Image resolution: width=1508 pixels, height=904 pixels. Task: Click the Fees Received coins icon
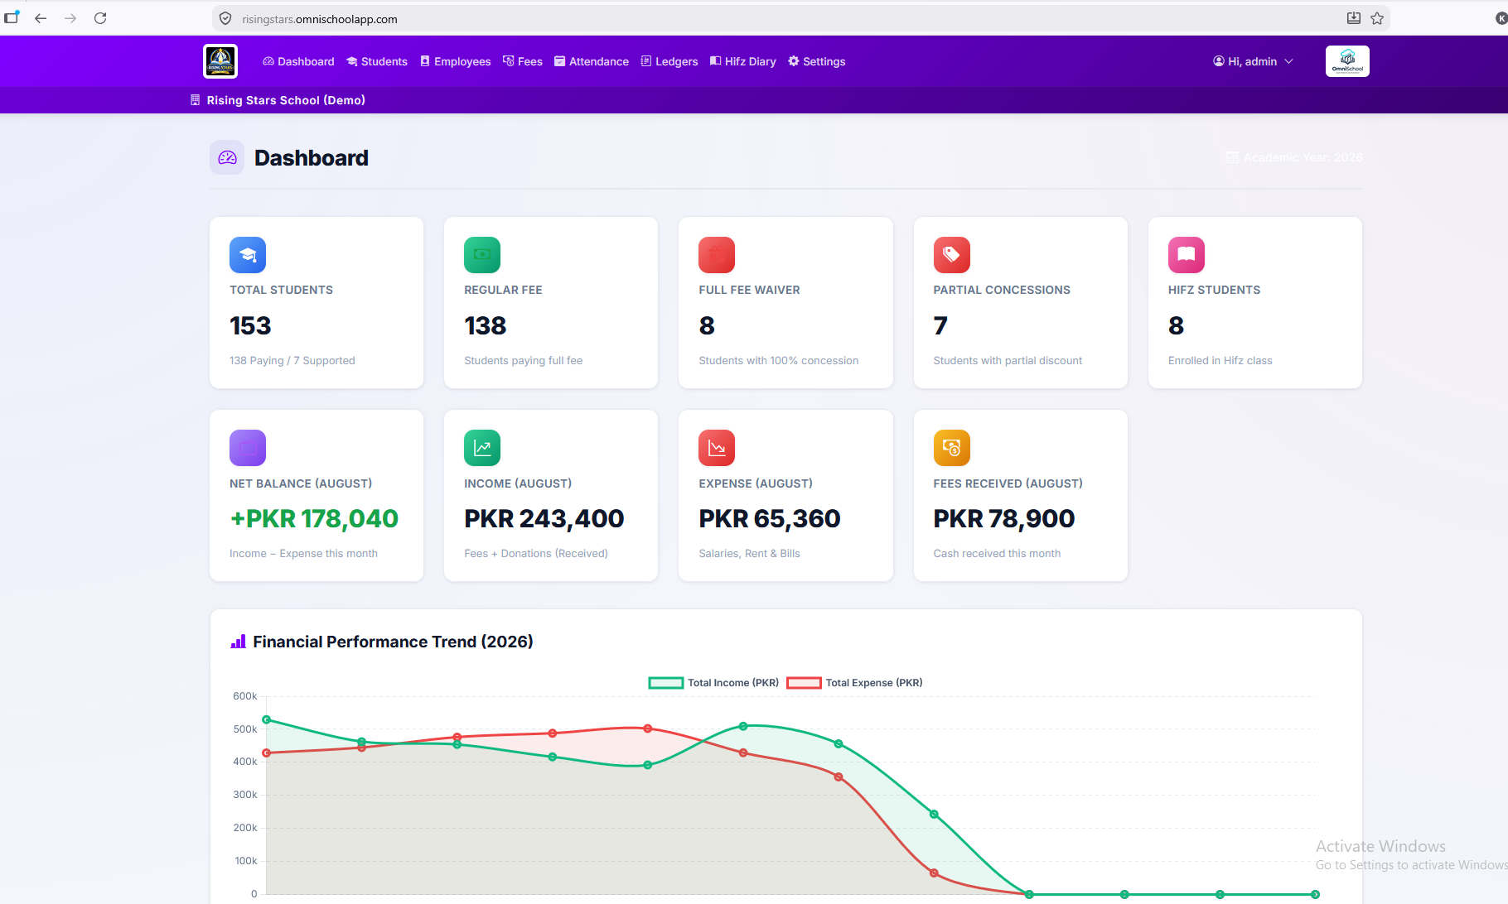tap(952, 448)
